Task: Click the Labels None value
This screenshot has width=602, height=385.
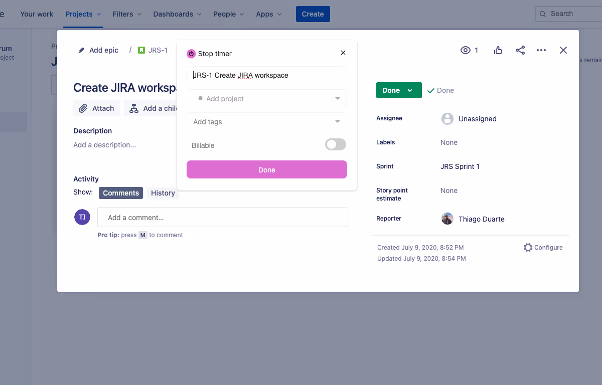Action: click(x=449, y=142)
